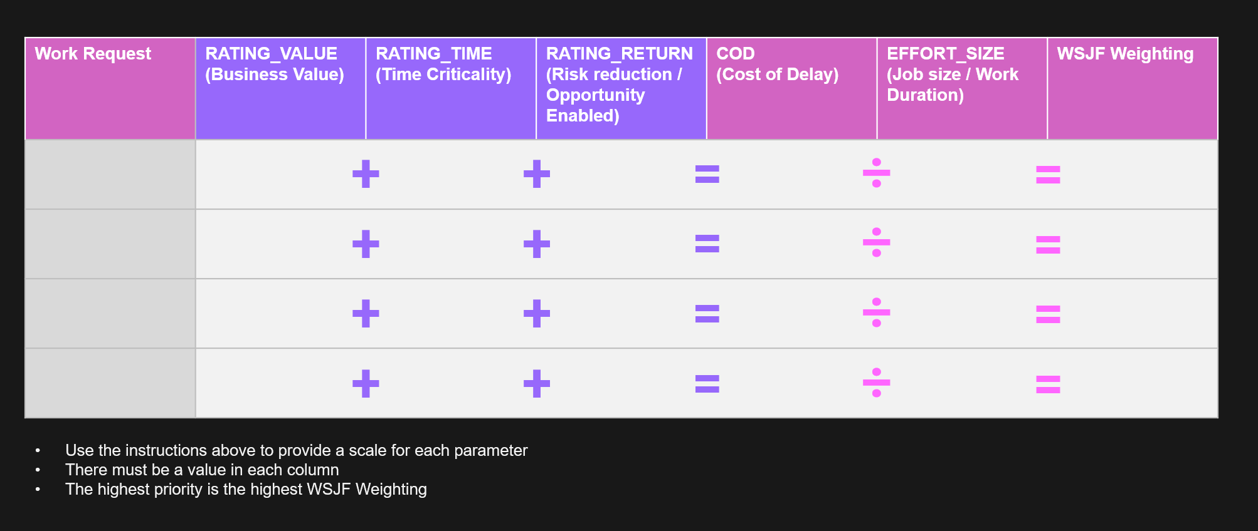Click the first-row plus sign between Business Value and Time Criticality

tap(366, 174)
